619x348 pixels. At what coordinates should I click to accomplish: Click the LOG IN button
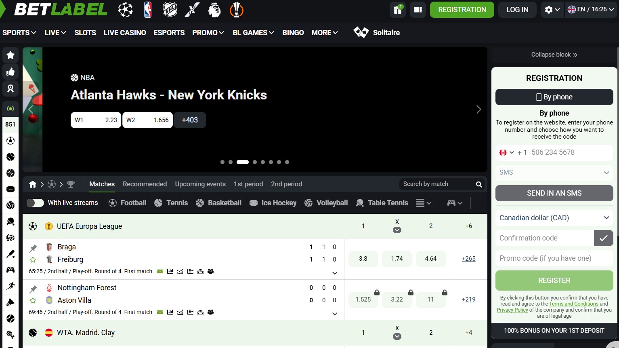point(517,10)
